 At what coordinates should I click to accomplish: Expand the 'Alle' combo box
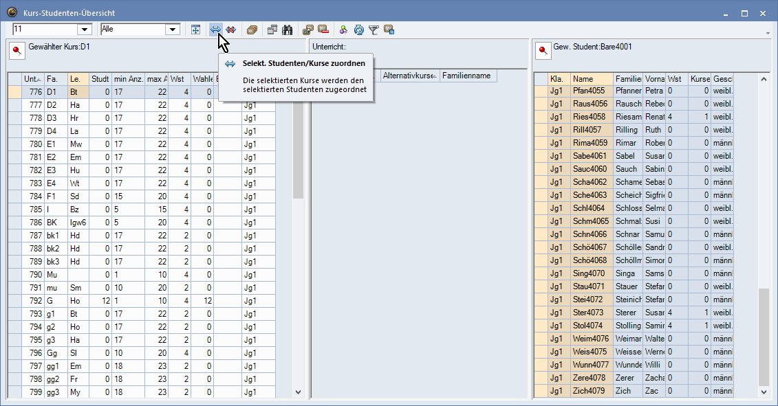pyautogui.click(x=173, y=30)
